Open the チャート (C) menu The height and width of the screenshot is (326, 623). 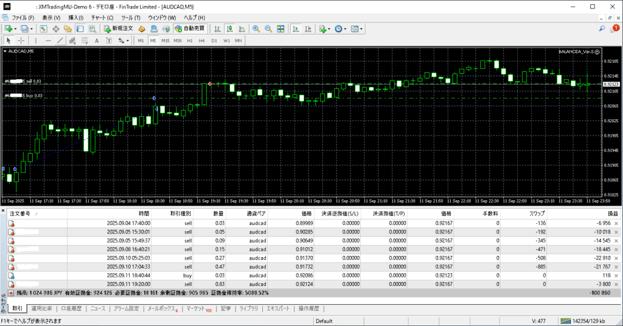(102, 18)
